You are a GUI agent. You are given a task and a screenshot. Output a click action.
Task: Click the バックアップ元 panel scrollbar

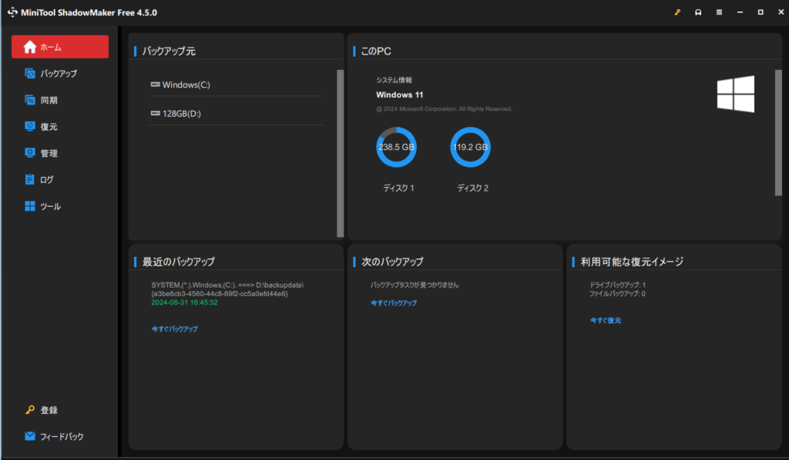pyautogui.click(x=341, y=152)
